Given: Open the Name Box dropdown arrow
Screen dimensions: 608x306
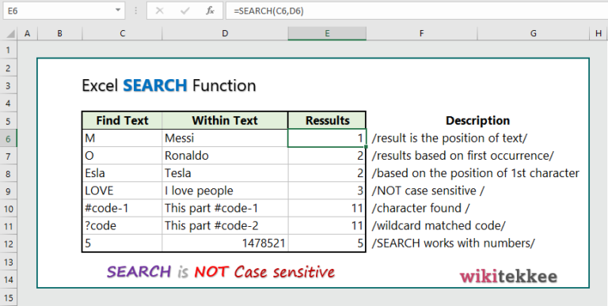Looking at the screenshot, I should coord(118,11).
